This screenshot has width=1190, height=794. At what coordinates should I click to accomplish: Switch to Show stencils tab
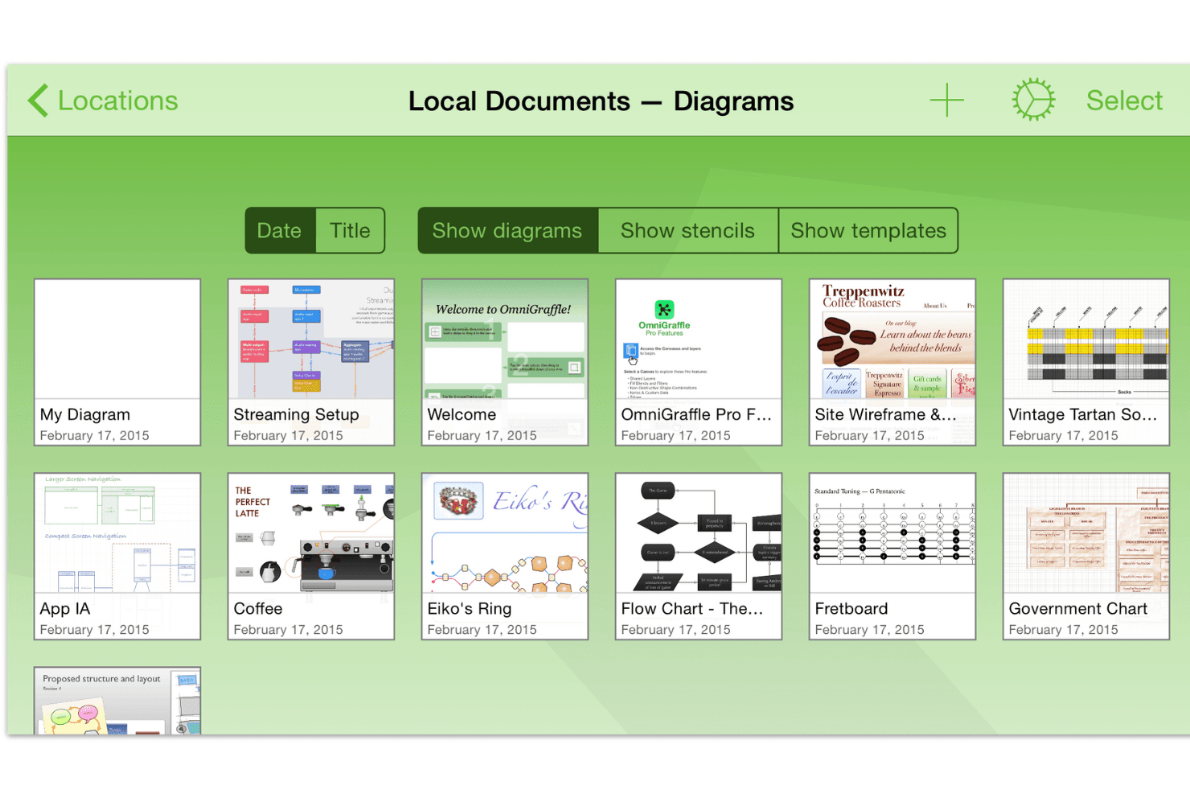click(687, 231)
